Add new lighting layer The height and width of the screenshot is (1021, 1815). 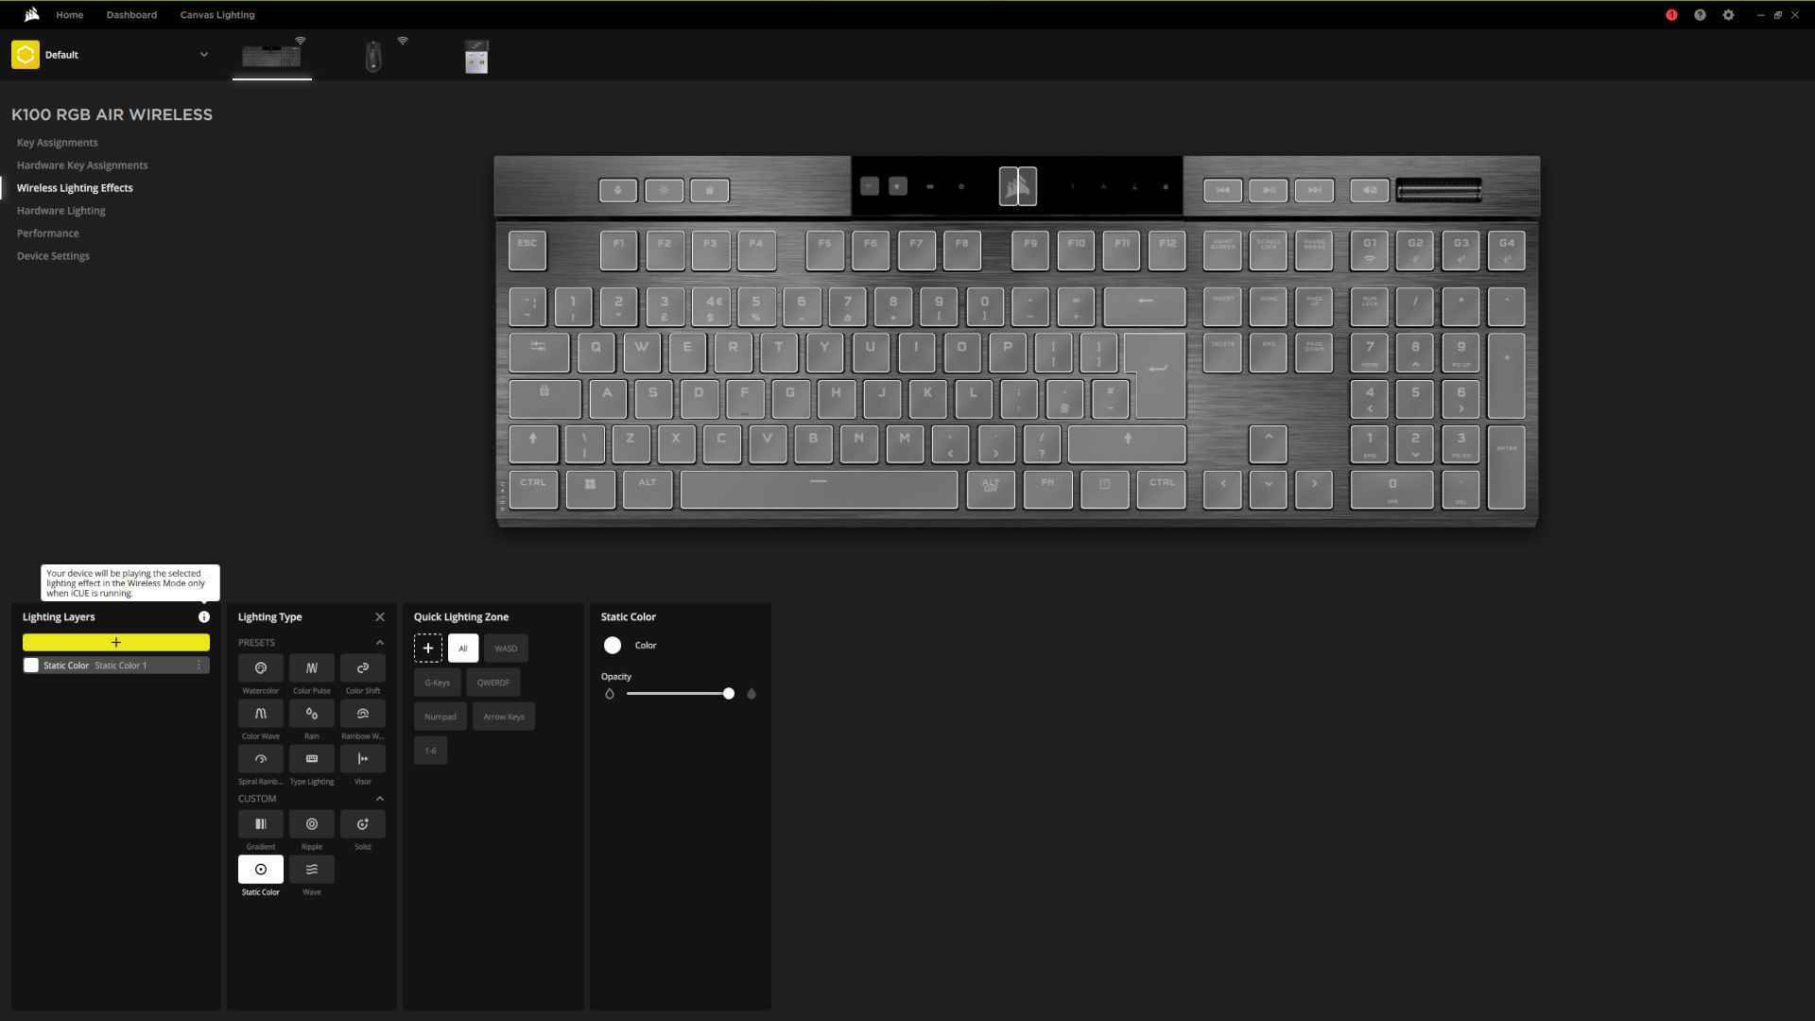(x=114, y=642)
